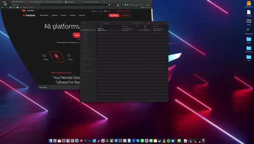Open Messenger from the Dock
The image size is (254, 144).
coord(147,141)
